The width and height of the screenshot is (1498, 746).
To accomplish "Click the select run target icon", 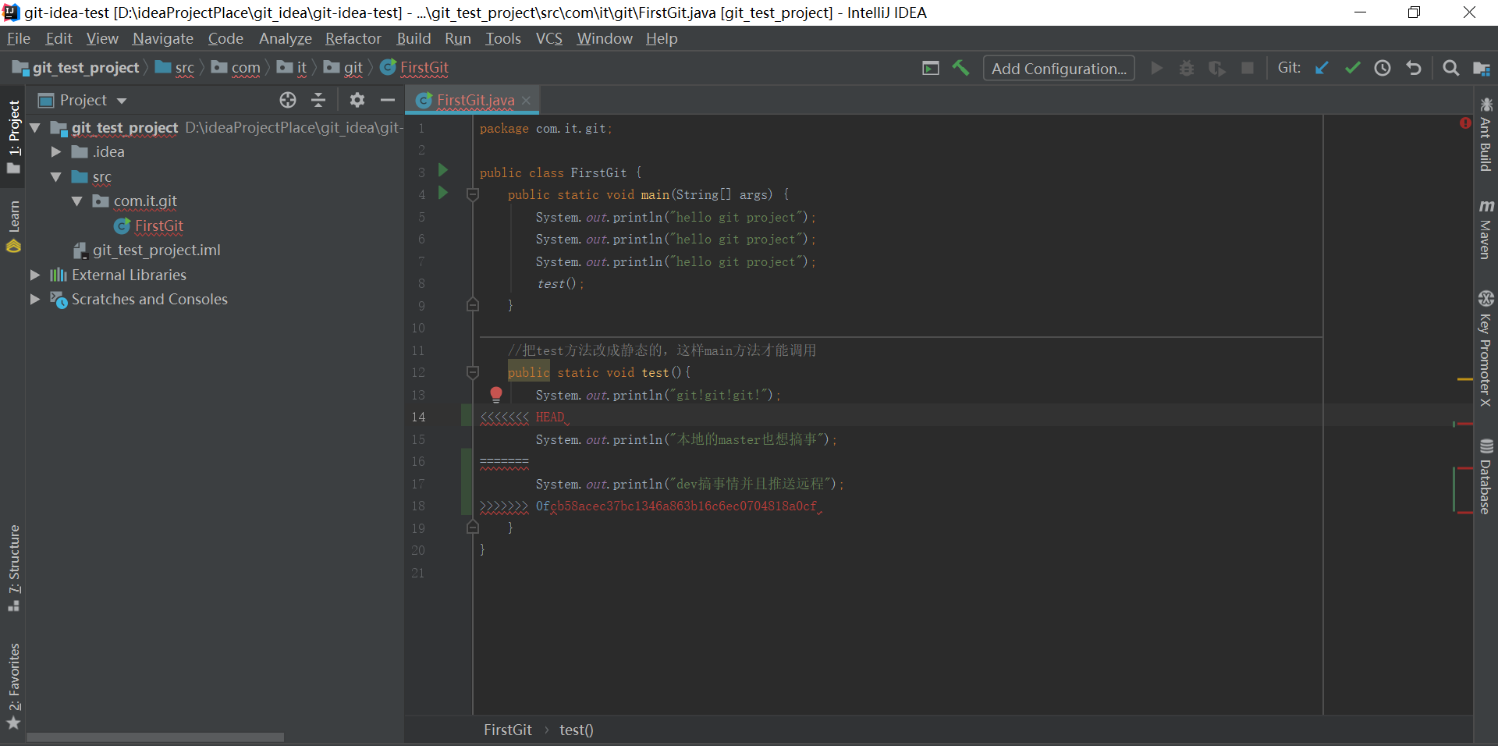I will [931, 69].
